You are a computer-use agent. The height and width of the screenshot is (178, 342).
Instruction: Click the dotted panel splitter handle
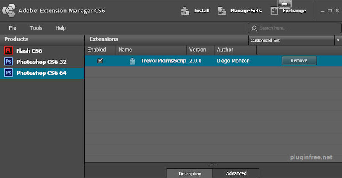click(x=213, y=164)
